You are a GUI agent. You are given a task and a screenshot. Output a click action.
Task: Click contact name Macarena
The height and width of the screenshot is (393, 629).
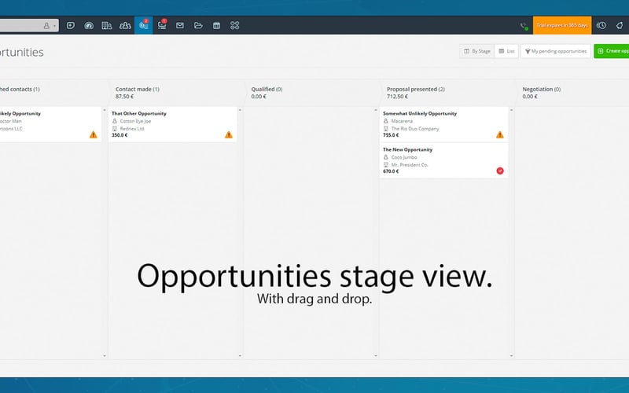click(x=402, y=121)
